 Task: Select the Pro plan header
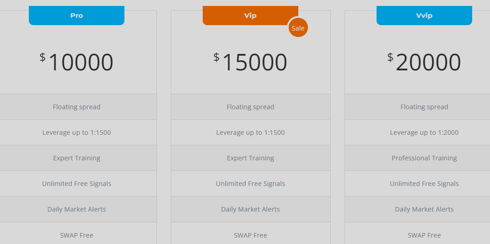(76, 15)
